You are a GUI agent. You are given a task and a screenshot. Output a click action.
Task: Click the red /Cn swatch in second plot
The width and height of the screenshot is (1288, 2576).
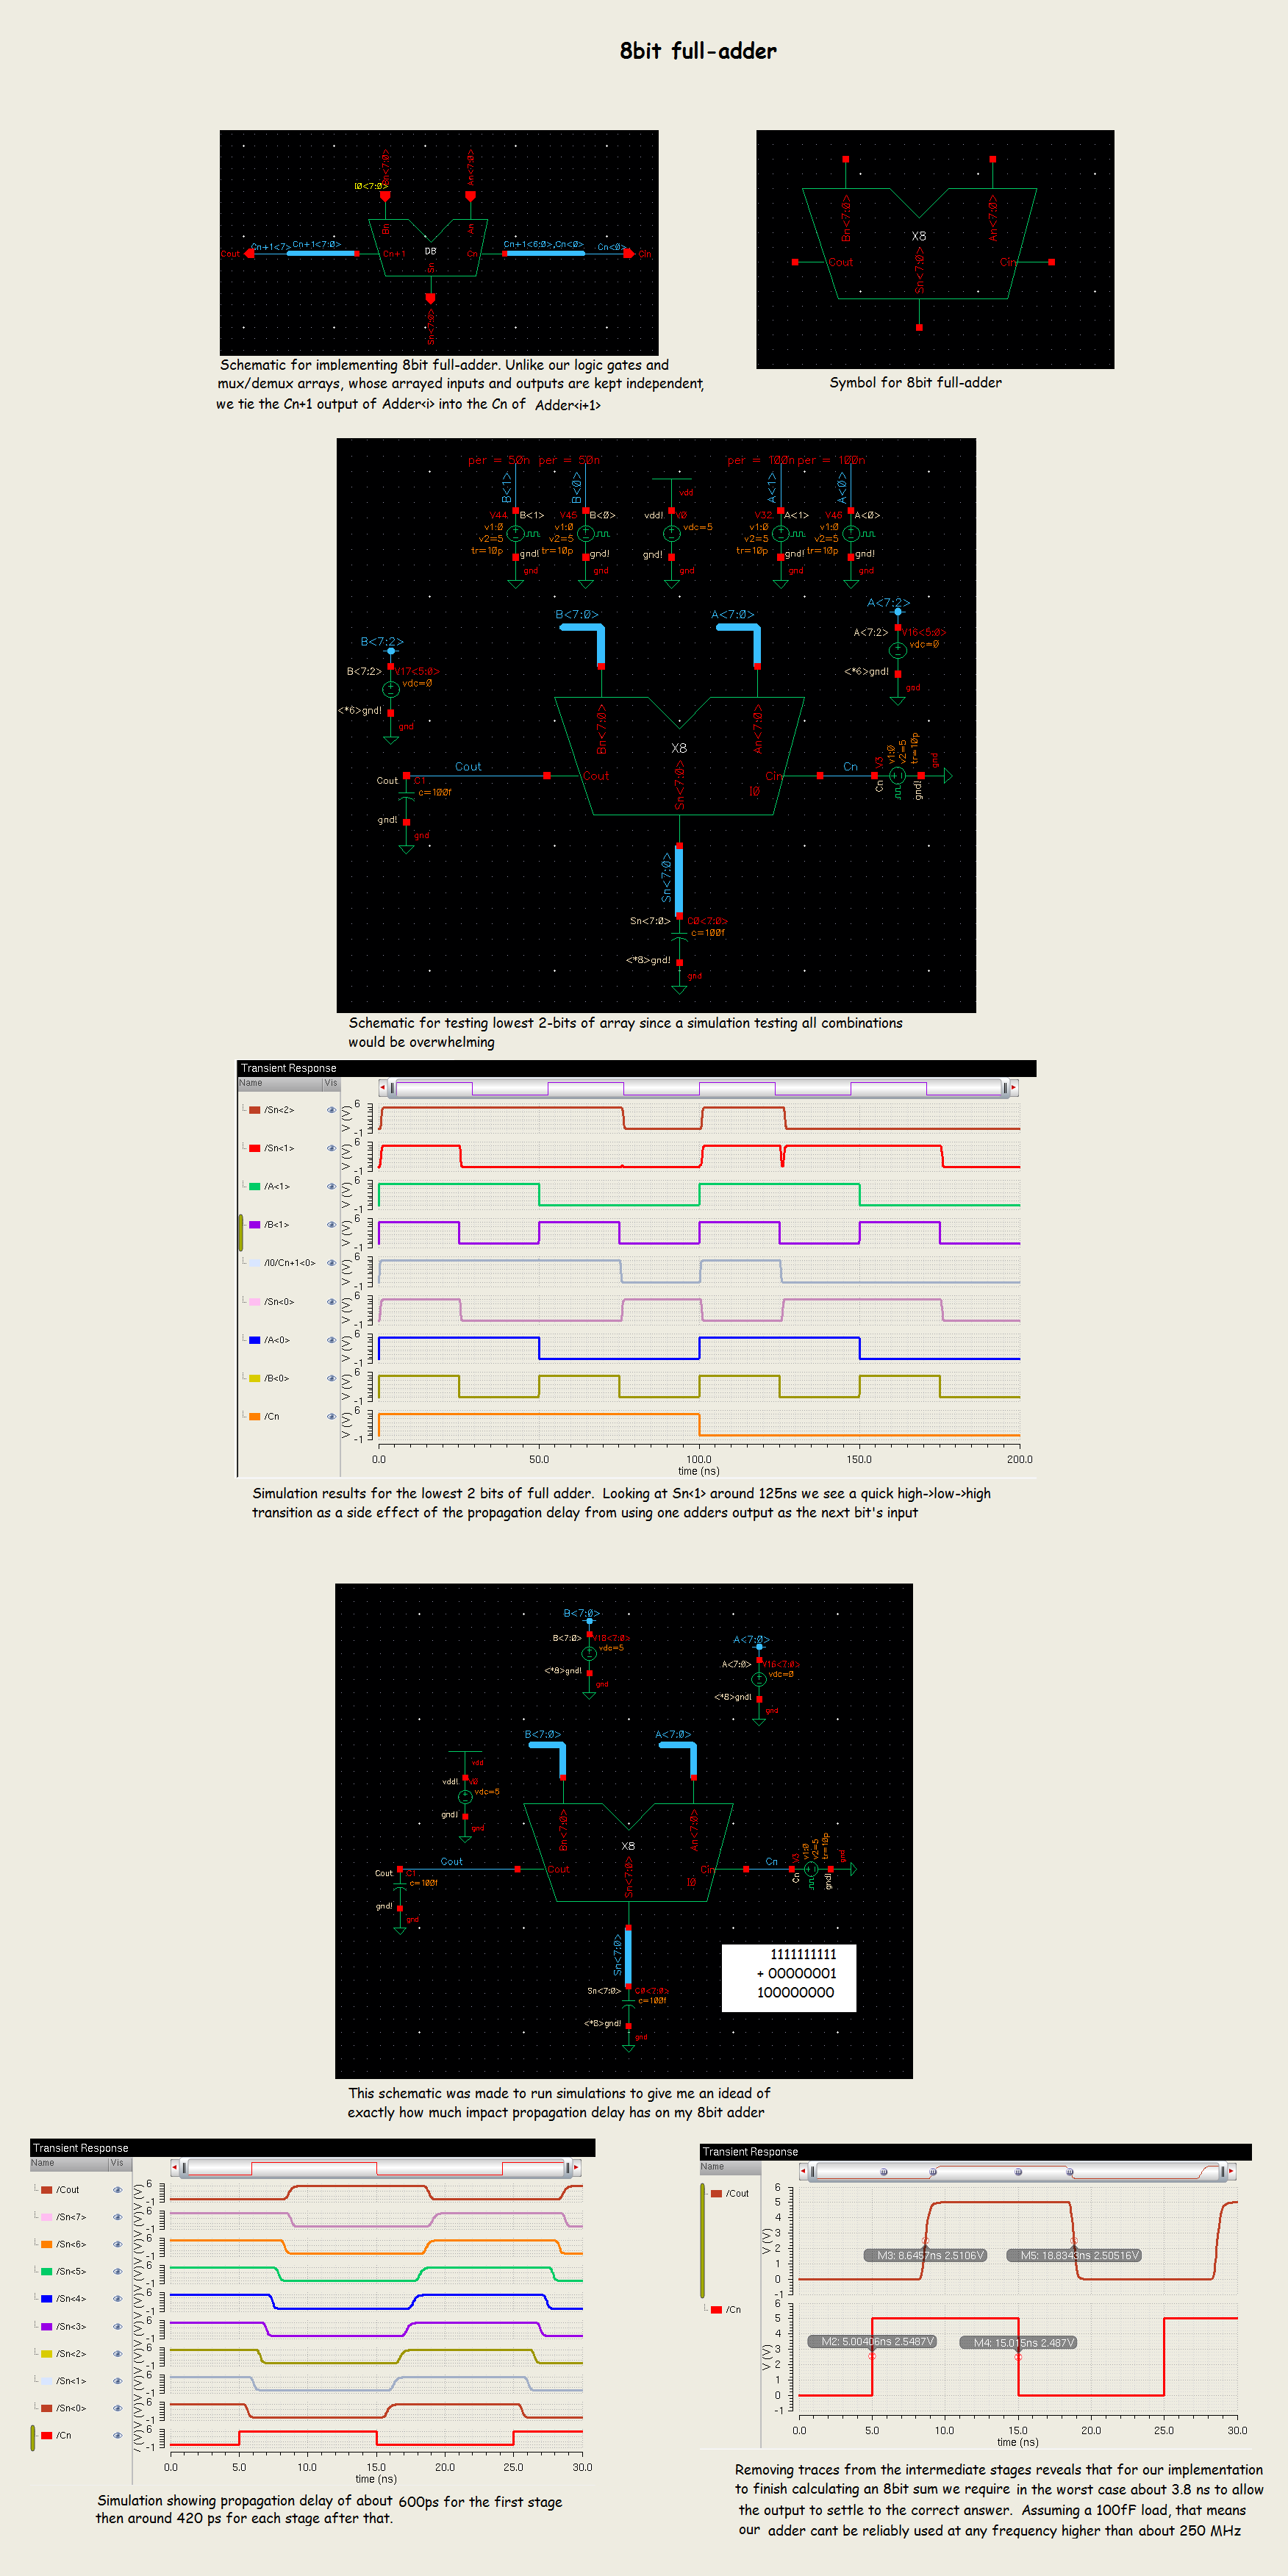tap(46, 2435)
